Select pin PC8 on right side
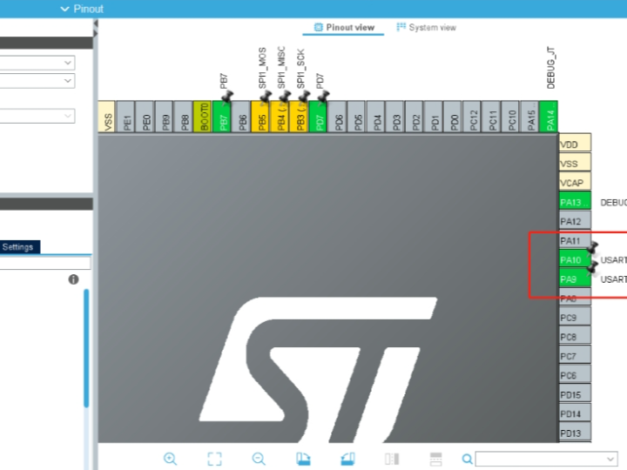This screenshot has height=470, width=627. [x=575, y=337]
